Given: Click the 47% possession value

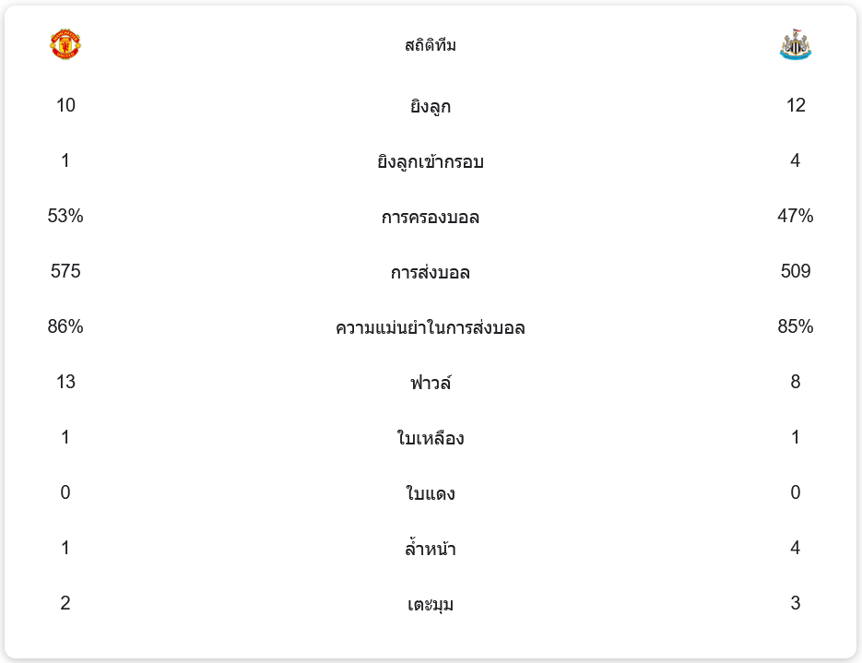Looking at the screenshot, I should tap(795, 216).
